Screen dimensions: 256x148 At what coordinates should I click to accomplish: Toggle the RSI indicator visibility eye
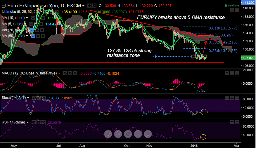(33, 122)
